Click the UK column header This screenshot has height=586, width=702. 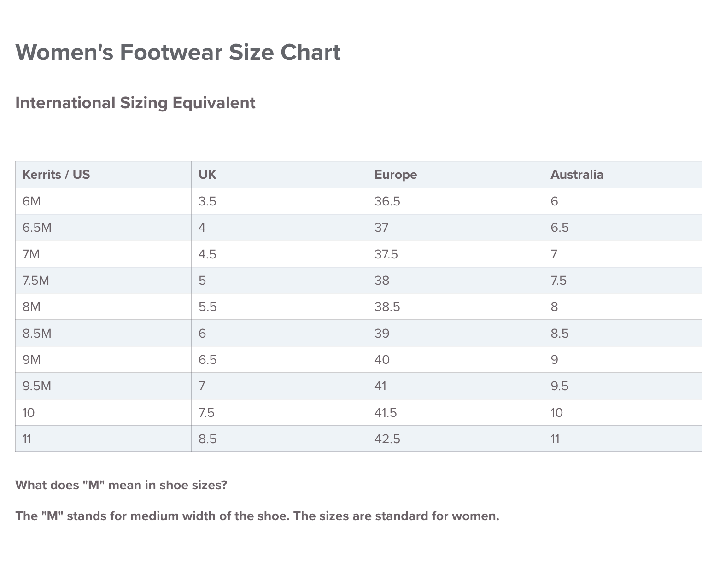[x=207, y=175]
